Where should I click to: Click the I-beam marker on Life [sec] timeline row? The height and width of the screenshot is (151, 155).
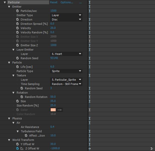coord(89,67)
